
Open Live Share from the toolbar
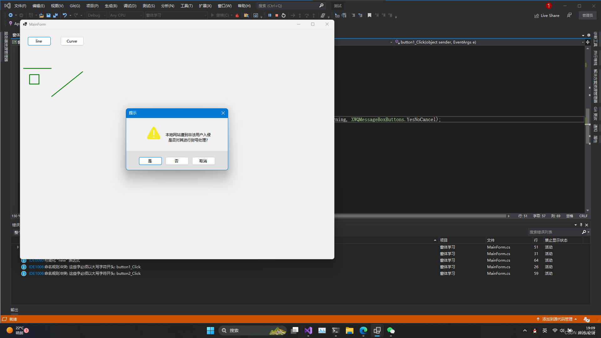547,15
